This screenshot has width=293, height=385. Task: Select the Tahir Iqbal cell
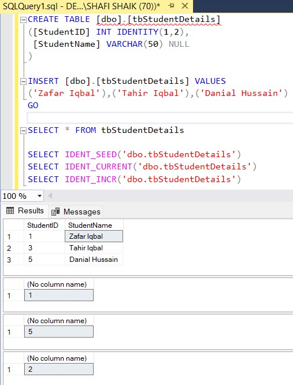[x=94, y=248]
